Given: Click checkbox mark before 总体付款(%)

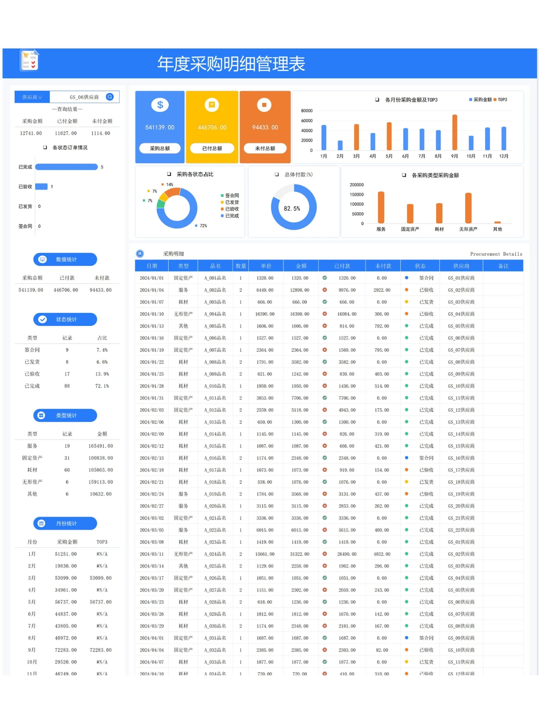Looking at the screenshot, I should pos(276,174).
